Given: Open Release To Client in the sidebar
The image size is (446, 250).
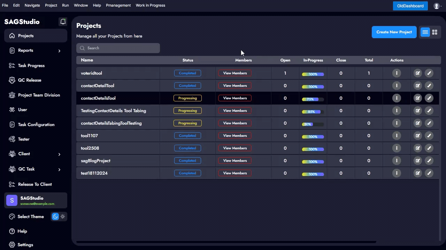Looking at the screenshot, I should tap(36, 184).
